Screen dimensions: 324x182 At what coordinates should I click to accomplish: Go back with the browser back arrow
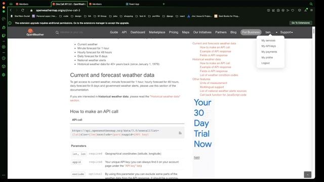(11, 10)
